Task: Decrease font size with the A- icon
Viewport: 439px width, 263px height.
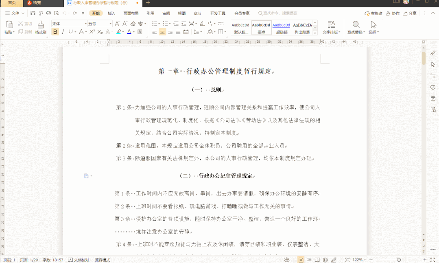Action: [x=125, y=24]
